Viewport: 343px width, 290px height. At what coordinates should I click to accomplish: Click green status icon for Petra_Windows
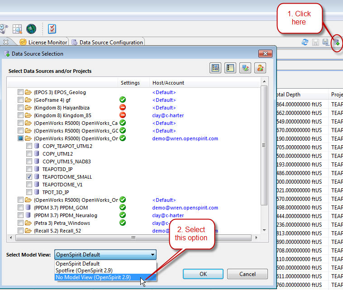pos(123,223)
